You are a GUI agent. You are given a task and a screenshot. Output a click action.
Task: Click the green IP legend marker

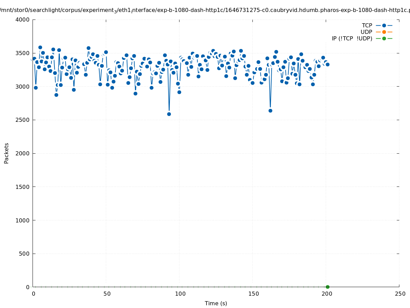click(x=384, y=38)
